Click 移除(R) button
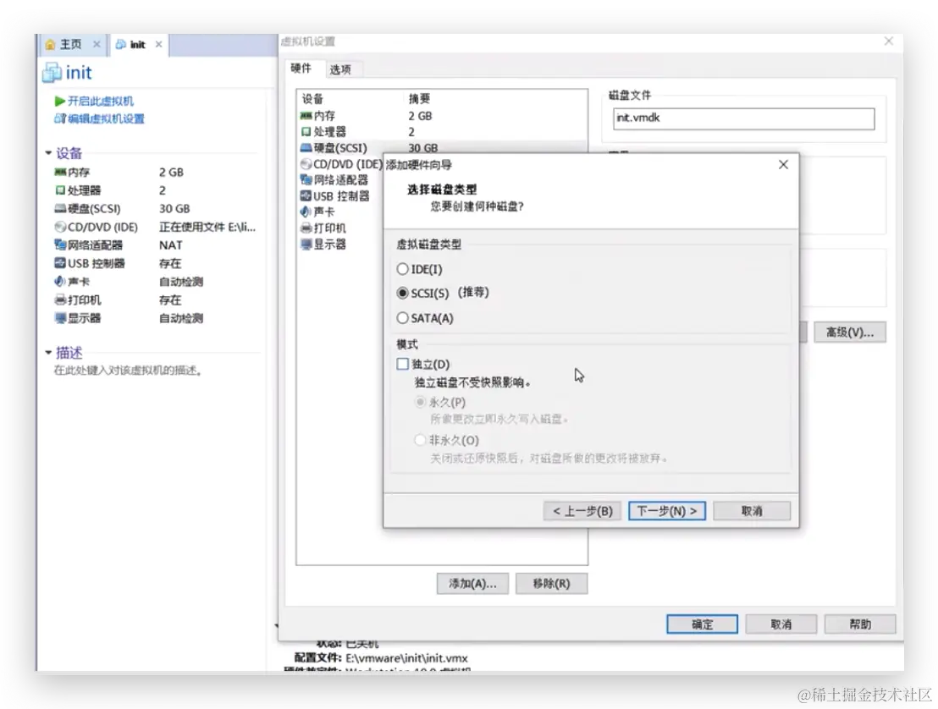The height and width of the screenshot is (709, 938). click(552, 584)
